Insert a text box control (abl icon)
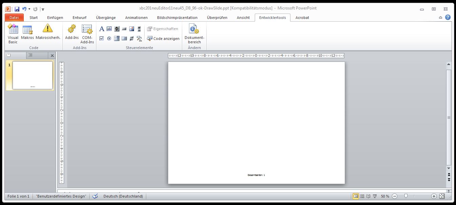This screenshot has width=456, height=205. [x=109, y=29]
